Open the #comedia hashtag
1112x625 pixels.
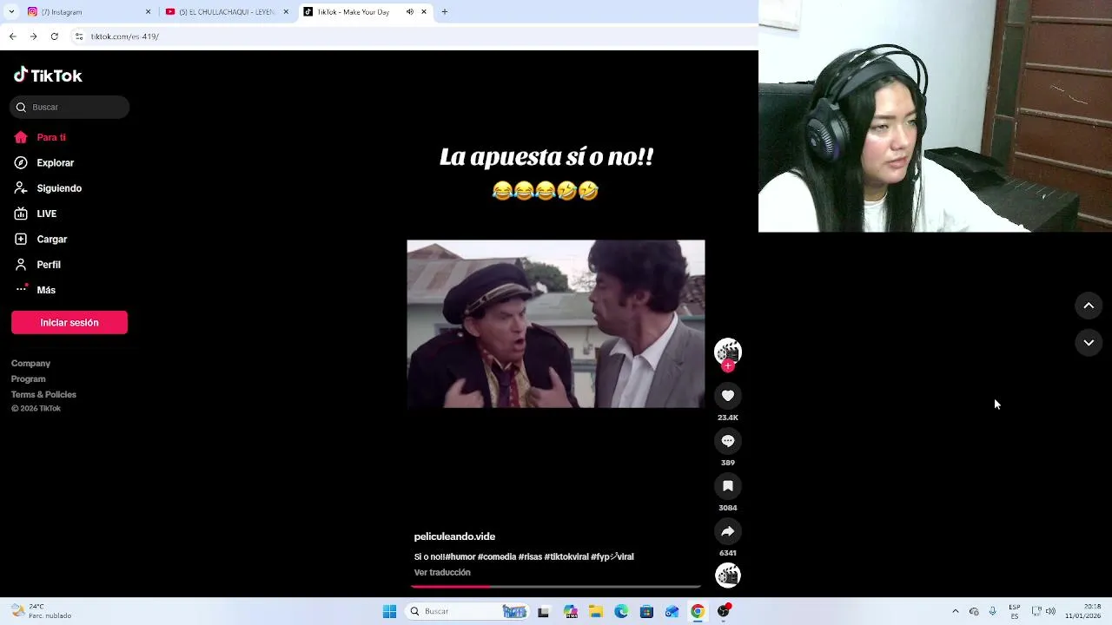(x=497, y=557)
